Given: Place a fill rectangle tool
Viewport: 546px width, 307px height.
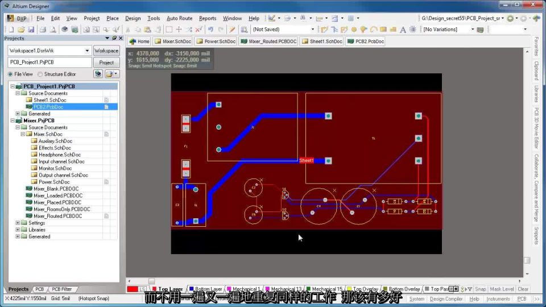Looking at the screenshot, I should [383, 30].
